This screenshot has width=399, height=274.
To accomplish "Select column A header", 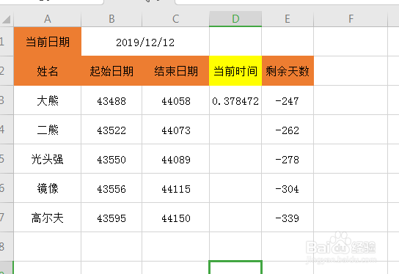I will (48, 19).
